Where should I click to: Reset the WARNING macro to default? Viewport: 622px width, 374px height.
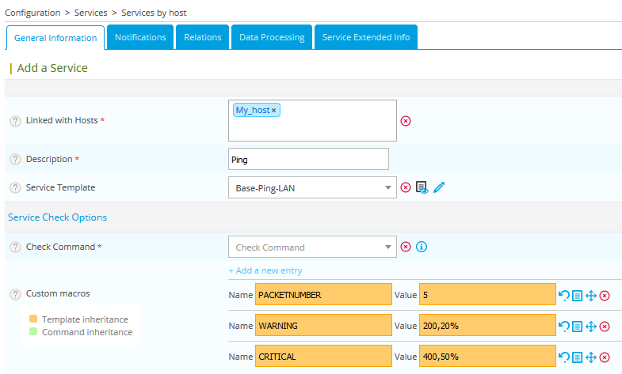(563, 326)
